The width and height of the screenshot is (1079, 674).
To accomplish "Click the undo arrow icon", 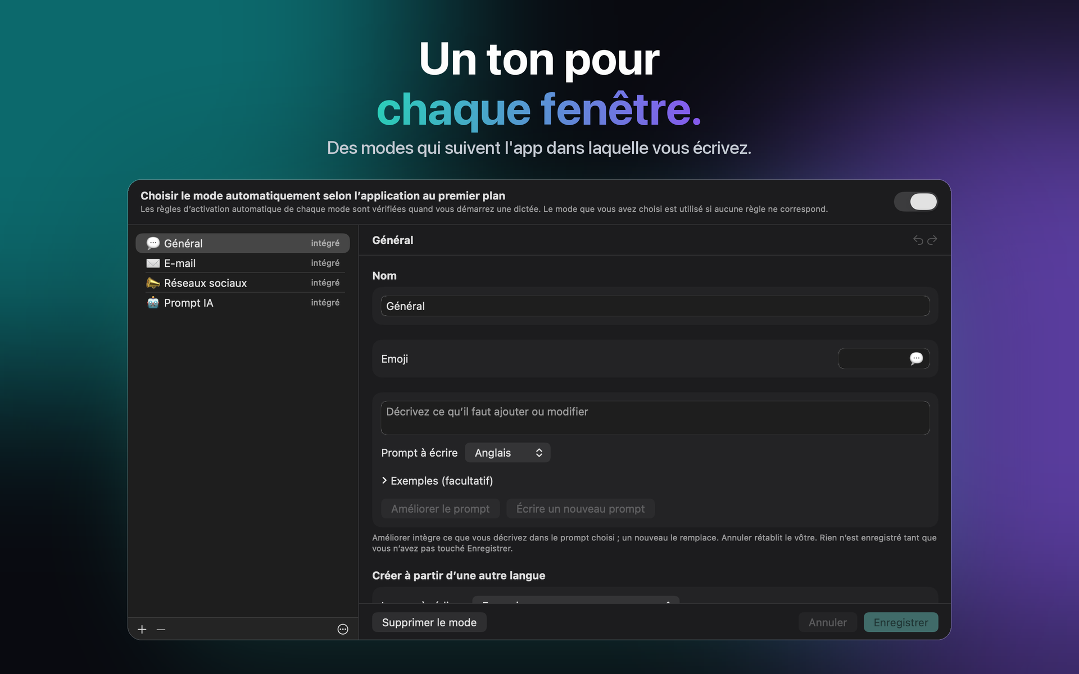I will coord(918,240).
